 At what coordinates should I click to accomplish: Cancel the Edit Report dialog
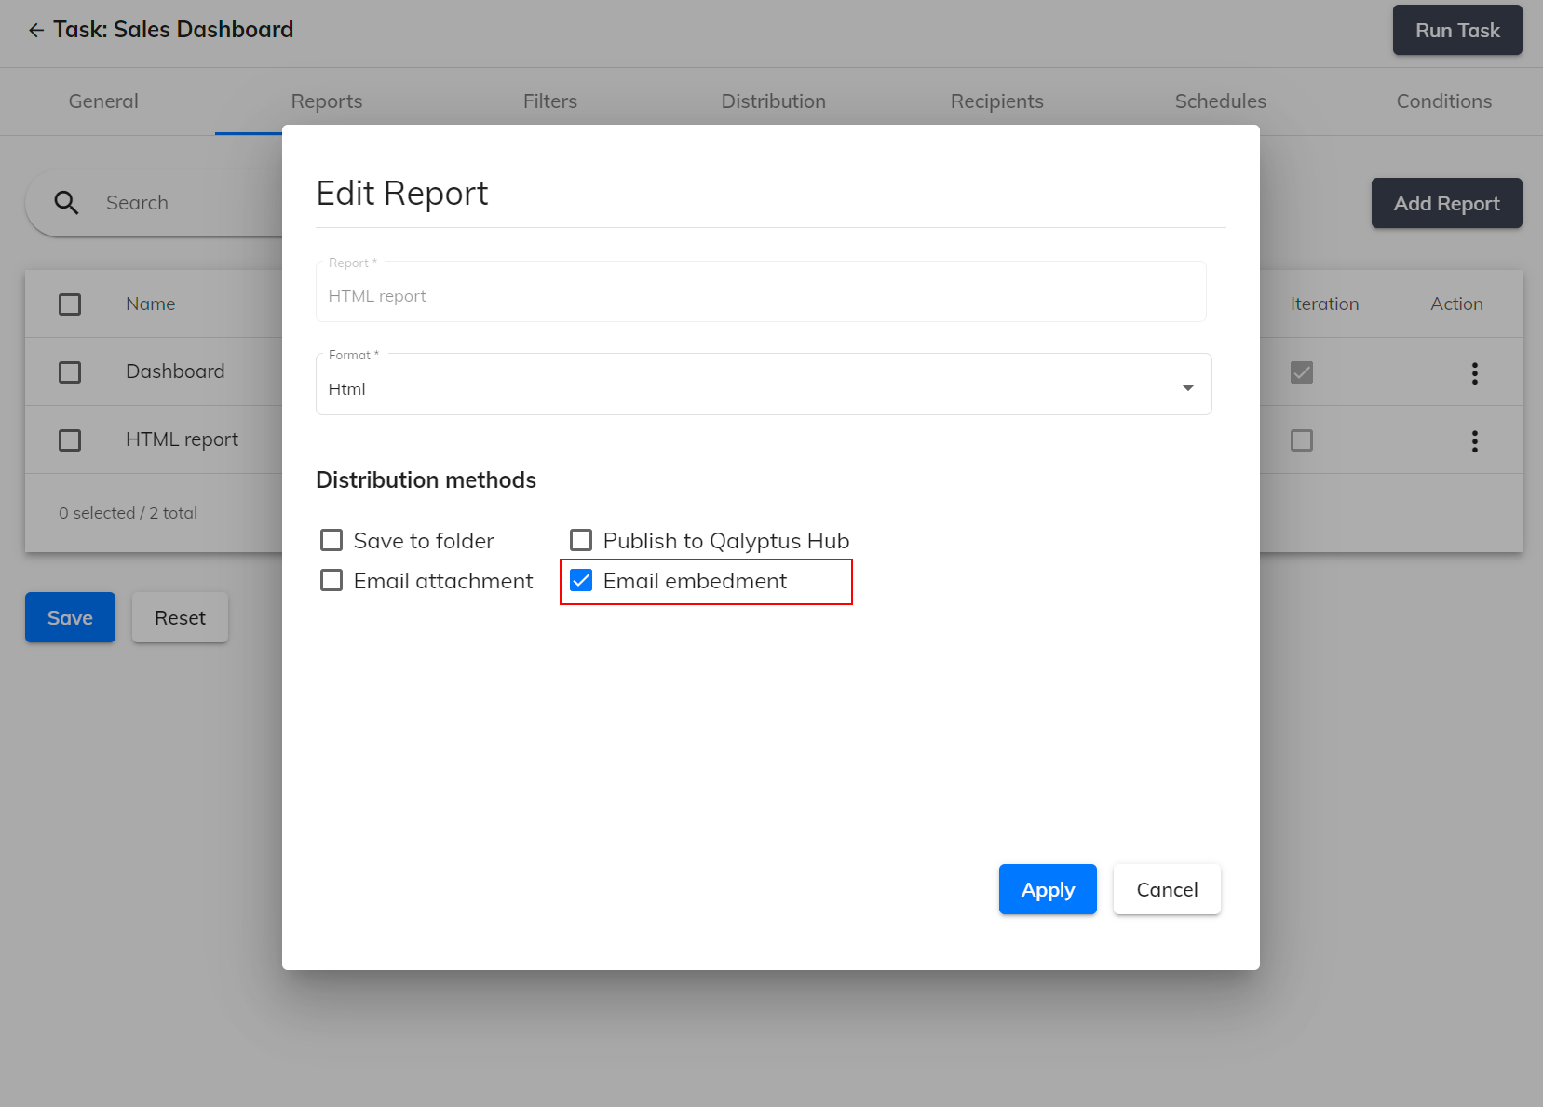coord(1167,889)
